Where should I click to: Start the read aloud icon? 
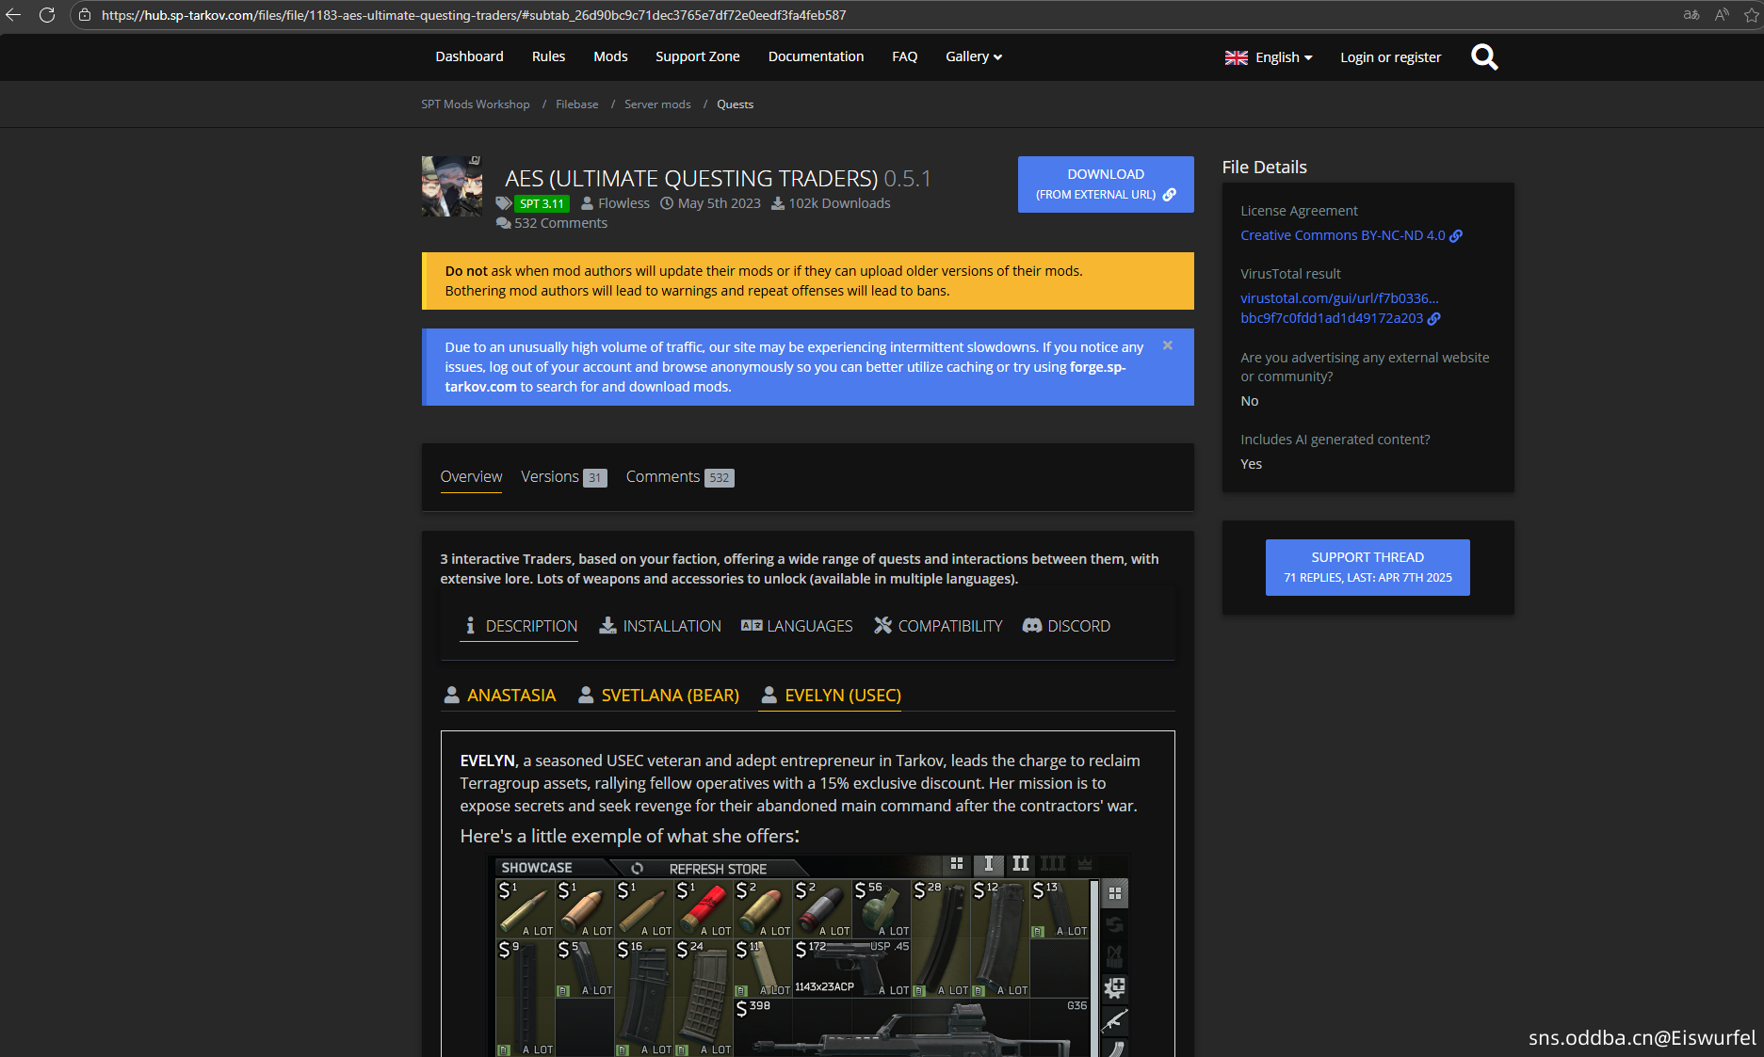pyautogui.click(x=1722, y=15)
